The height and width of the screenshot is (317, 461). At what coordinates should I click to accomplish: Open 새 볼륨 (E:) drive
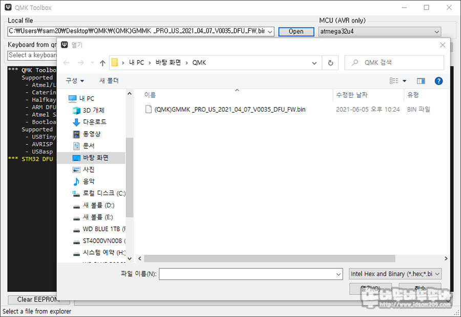(x=93, y=217)
